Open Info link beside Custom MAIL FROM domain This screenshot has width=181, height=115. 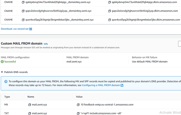(46, 44)
